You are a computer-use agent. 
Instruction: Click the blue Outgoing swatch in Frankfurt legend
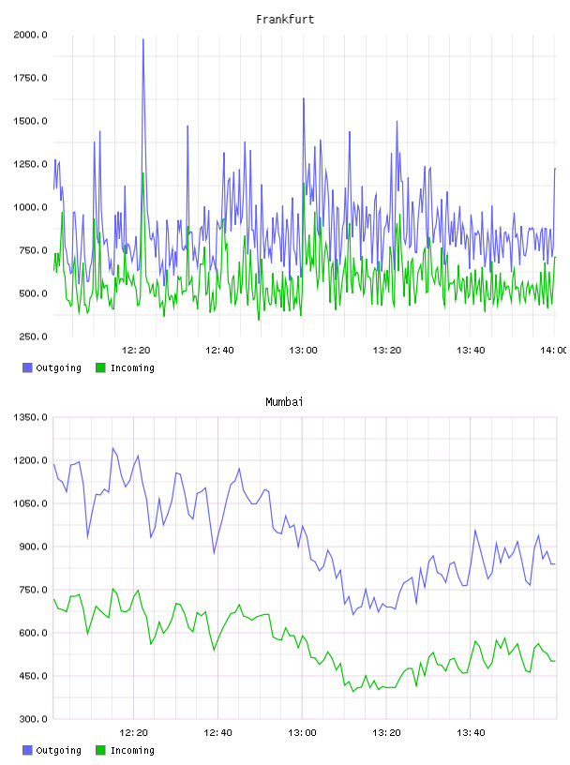coord(27,367)
